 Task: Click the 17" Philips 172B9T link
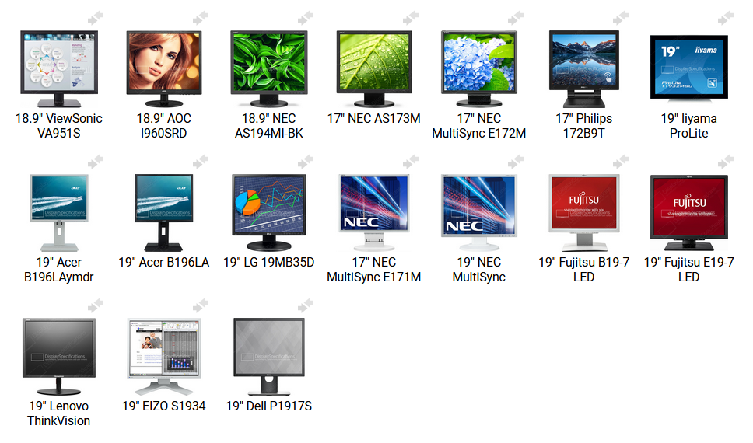(584, 126)
